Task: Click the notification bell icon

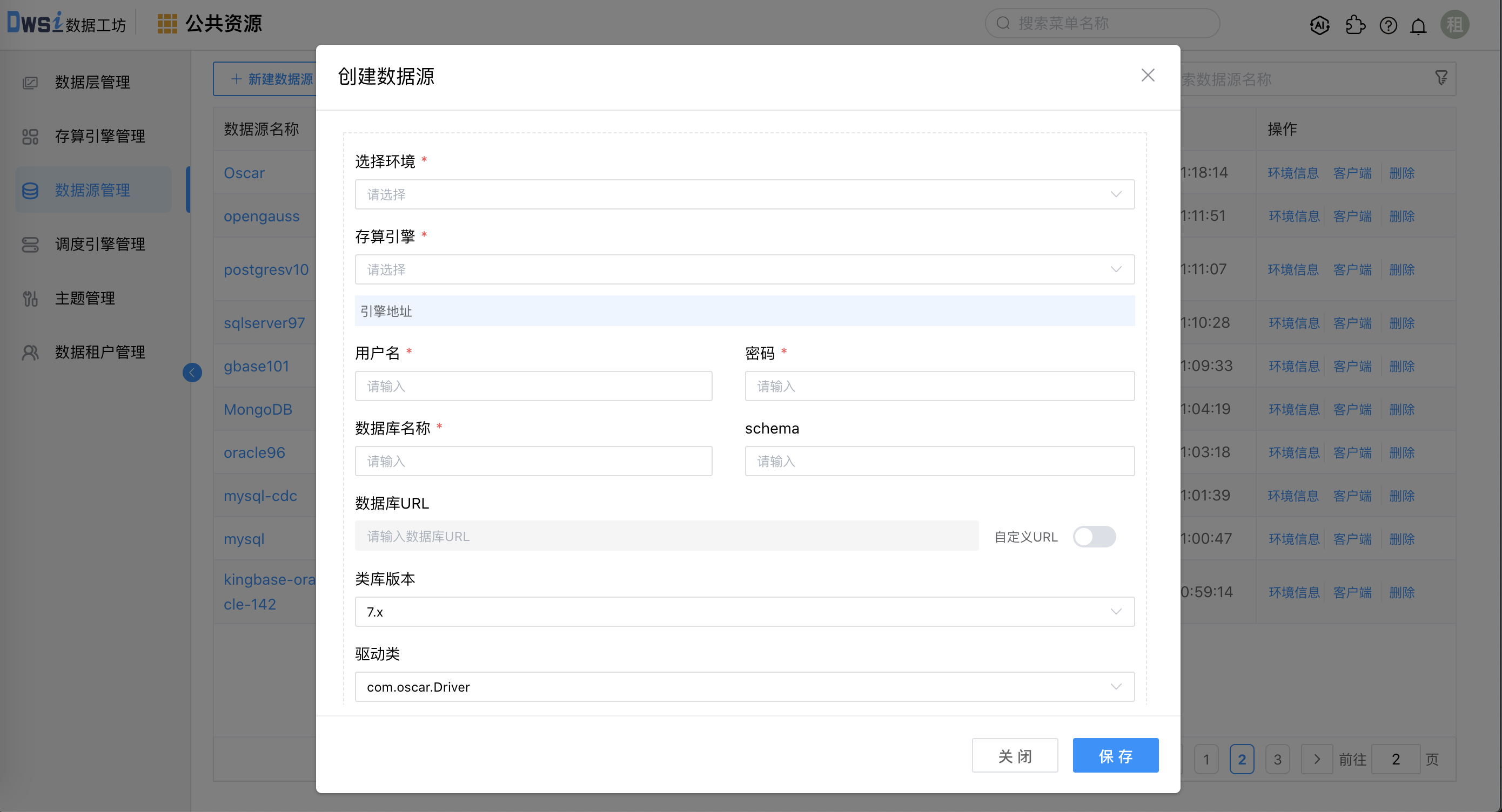Action: click(x=1418, y=25)
